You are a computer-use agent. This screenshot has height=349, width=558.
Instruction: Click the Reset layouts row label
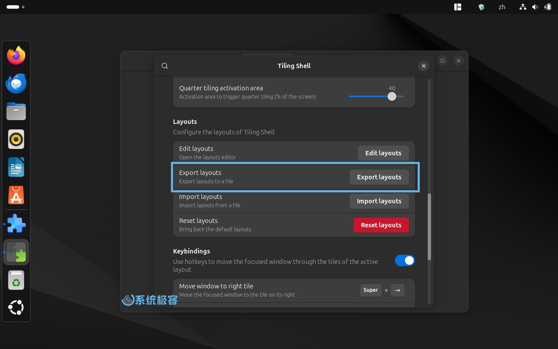(198, 221)
